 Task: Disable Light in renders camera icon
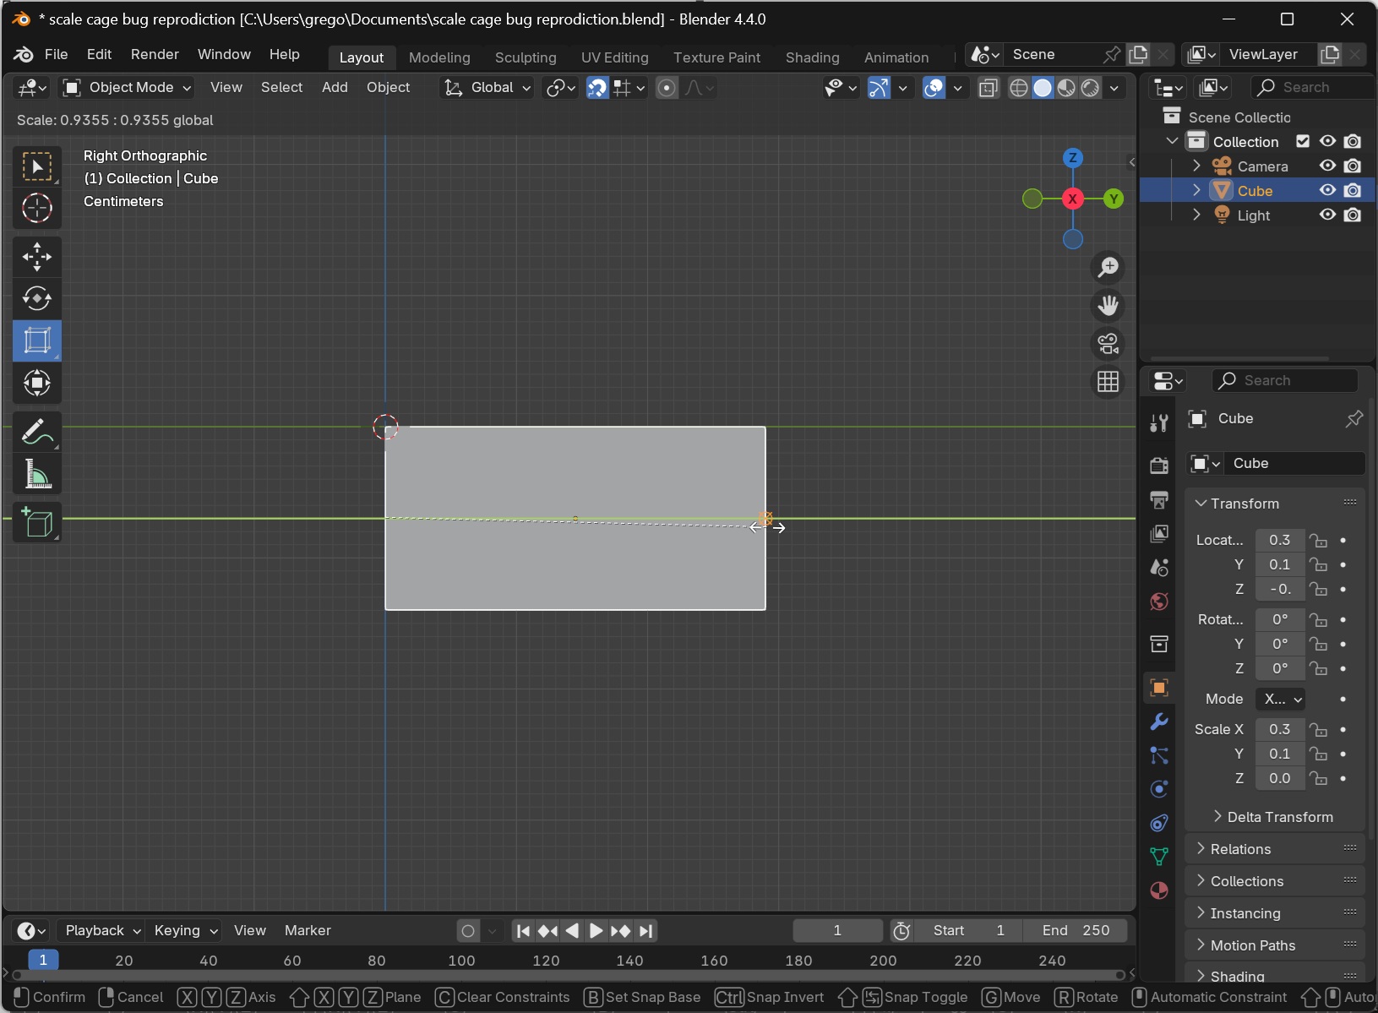pos(1353,215)
